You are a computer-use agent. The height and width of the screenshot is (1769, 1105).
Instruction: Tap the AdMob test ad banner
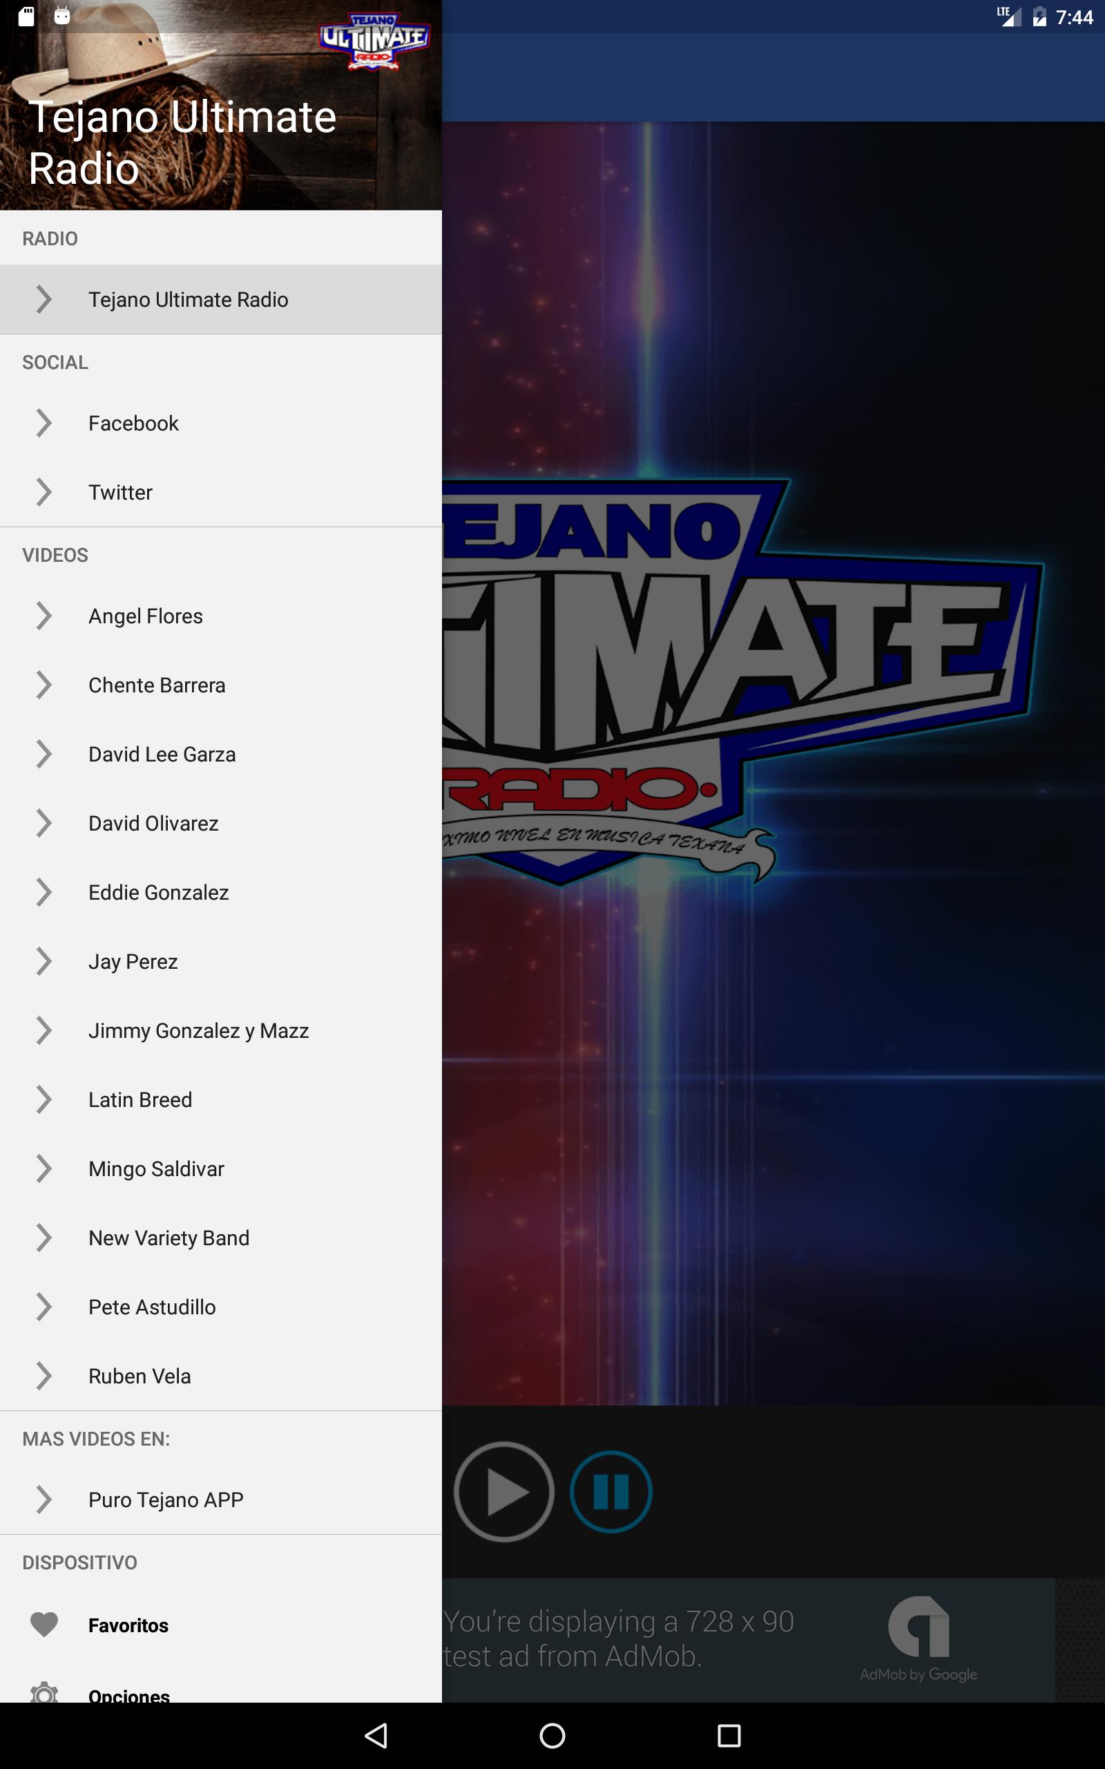click(749, 1640)
